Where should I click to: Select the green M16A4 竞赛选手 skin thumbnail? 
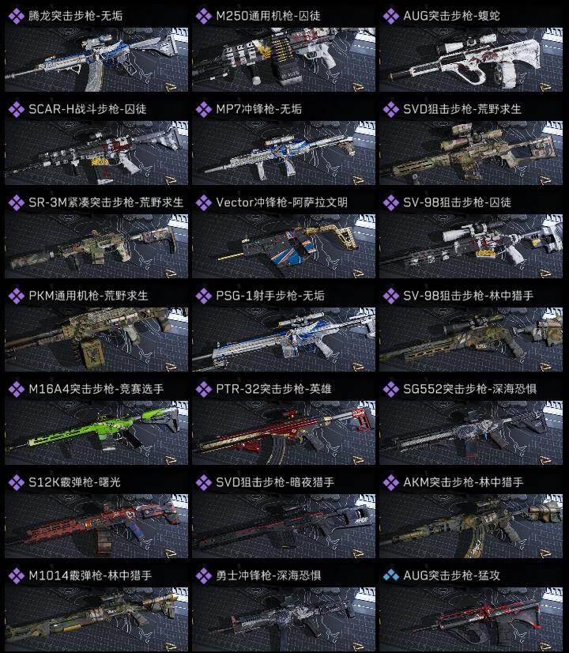[96, 432]
